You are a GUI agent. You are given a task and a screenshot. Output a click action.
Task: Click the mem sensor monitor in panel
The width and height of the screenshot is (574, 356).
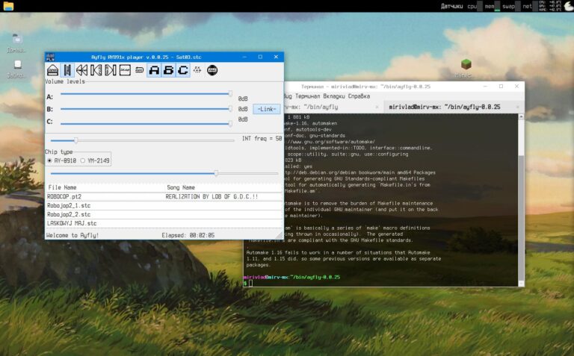click(x=492, y=6)
